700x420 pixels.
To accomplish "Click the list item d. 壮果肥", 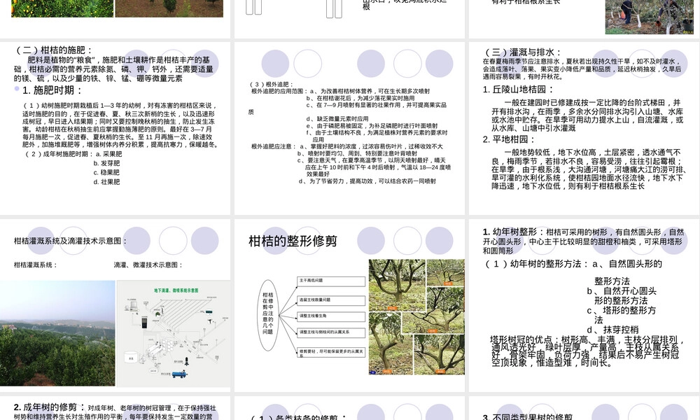I will [106, 182].
